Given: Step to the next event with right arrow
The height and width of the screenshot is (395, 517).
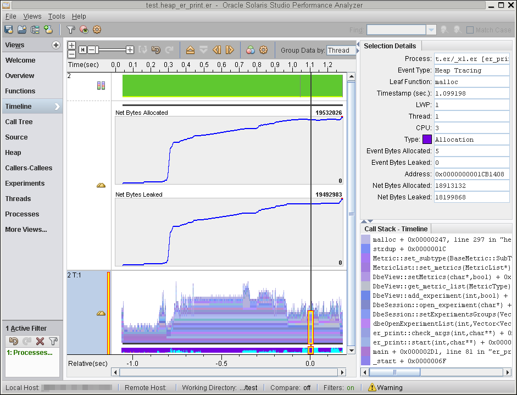Looking at the screenshot, I should [x=230, y=50].
